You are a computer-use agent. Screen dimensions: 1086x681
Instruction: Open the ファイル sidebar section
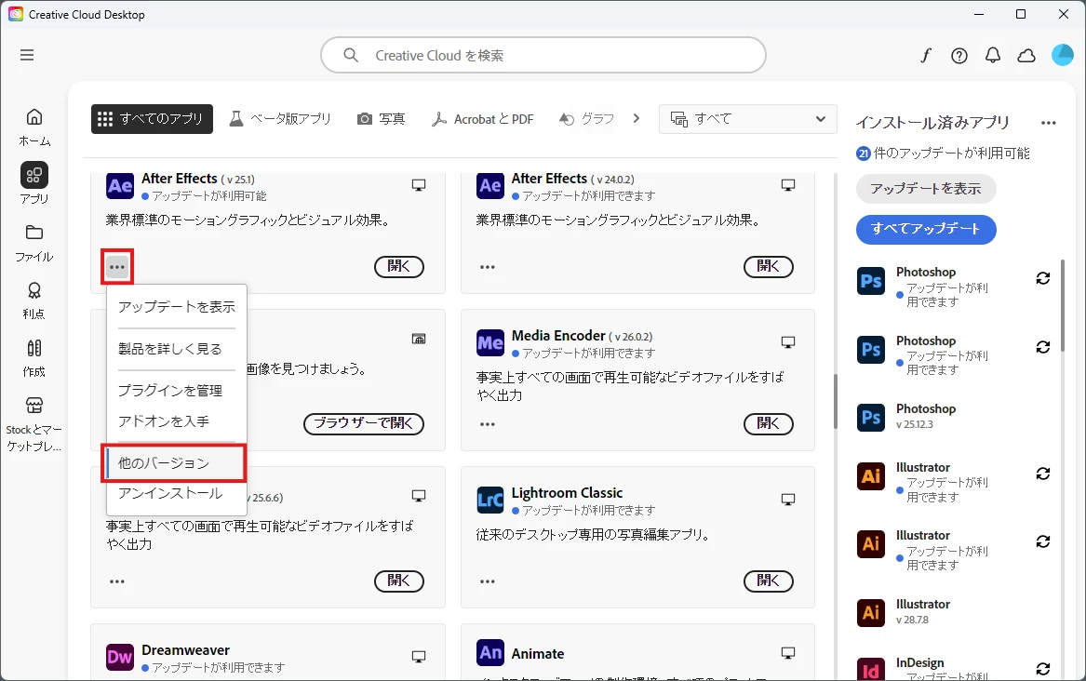click(34, 243)
